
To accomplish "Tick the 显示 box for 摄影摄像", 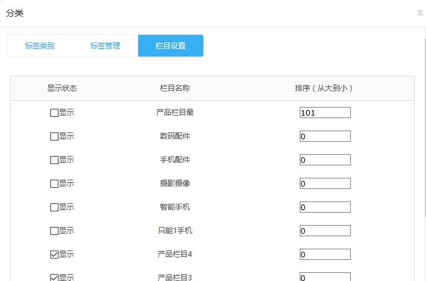I will (54, 183).
